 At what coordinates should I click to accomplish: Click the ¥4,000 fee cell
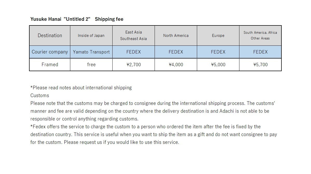(x=176, y=65)
